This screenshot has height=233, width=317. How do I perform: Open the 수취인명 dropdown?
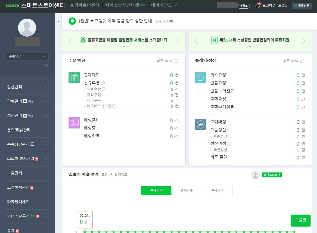(27, 56)
